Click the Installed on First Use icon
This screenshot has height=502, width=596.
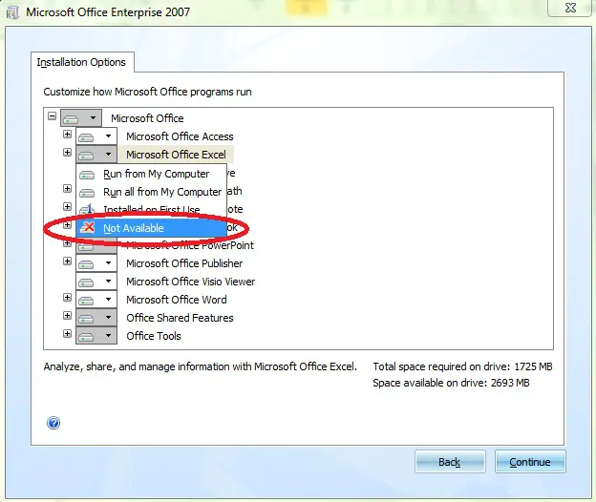[x=87, y=209]
